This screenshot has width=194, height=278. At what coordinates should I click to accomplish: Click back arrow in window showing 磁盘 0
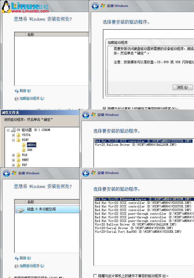pos(7,173)
